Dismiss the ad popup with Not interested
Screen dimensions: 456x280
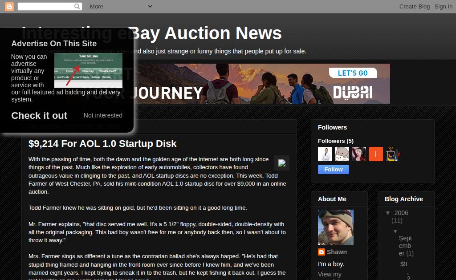(x=103, y=115)
